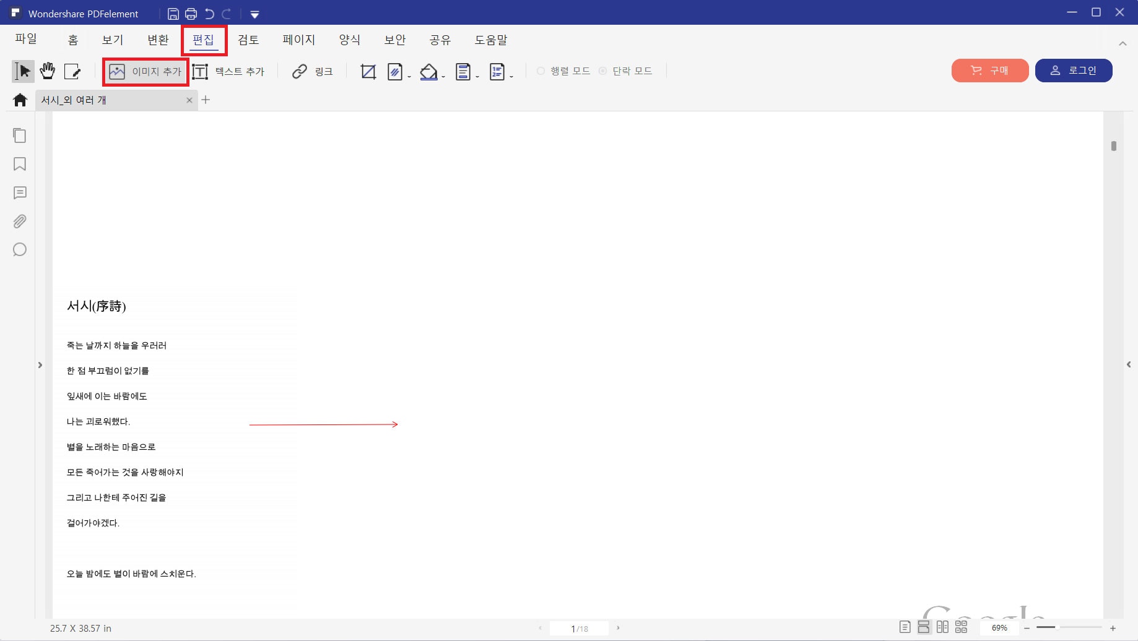Viewport: 1138px width, 641px height.
Task: Zoom out with the minus button
Action: pos(1027,628)
